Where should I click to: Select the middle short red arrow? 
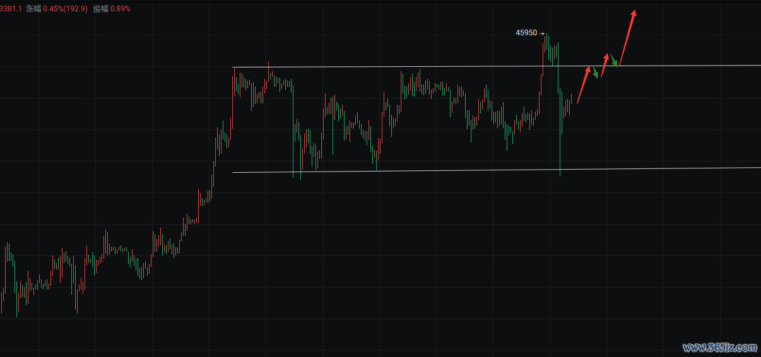(605, 65)
